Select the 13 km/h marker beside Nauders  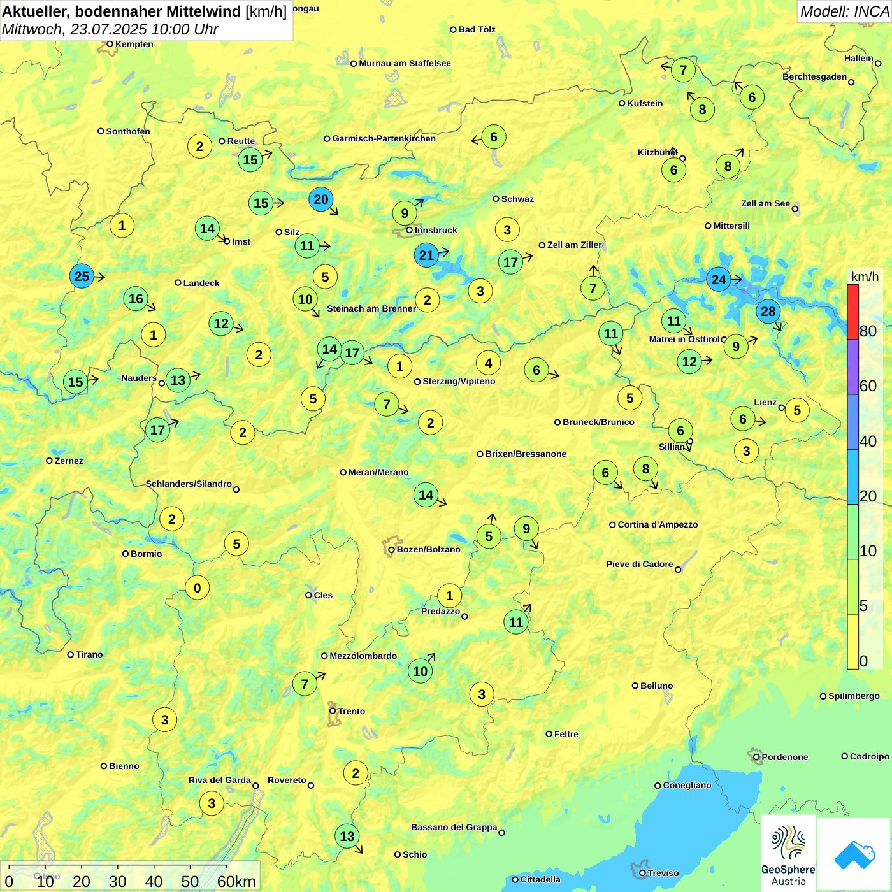pos(178,381)
